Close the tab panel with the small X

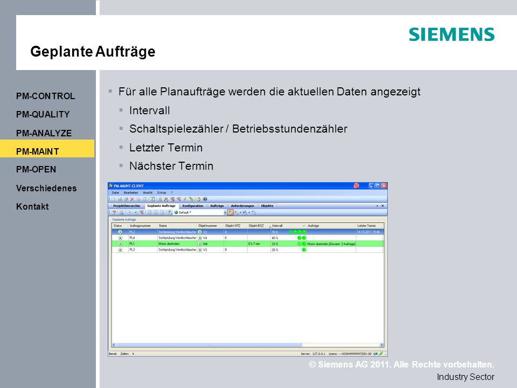click(382, 206)
